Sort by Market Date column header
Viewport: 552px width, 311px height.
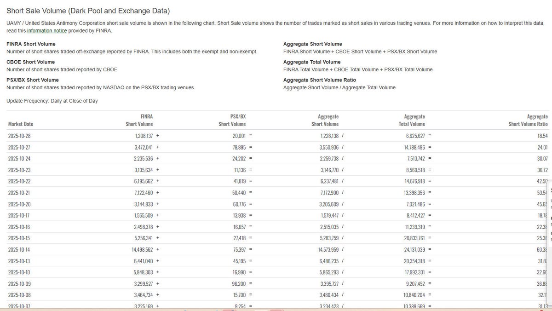click(x=21, y=124)
